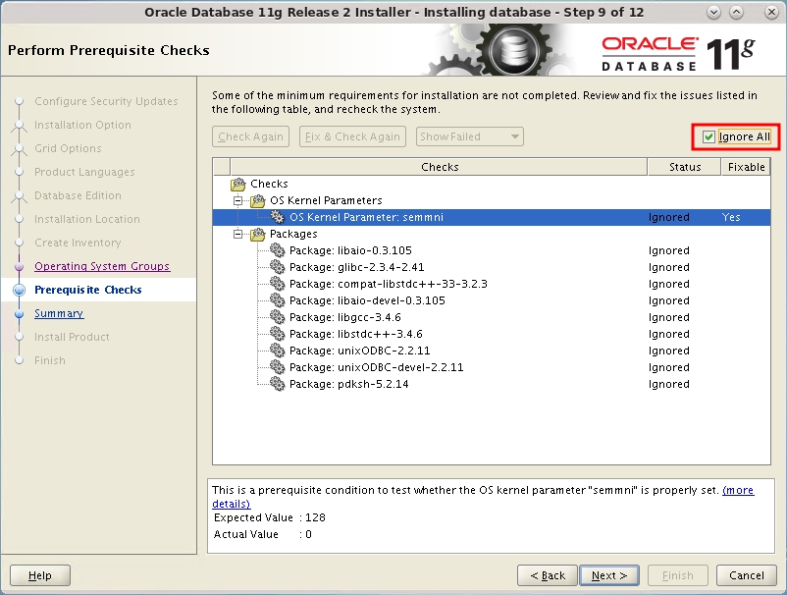Click gear icon for libaio-devel-0.3.105 package
Image resolution: width=787 pixels, height=595 pixels.
(277, 300)
